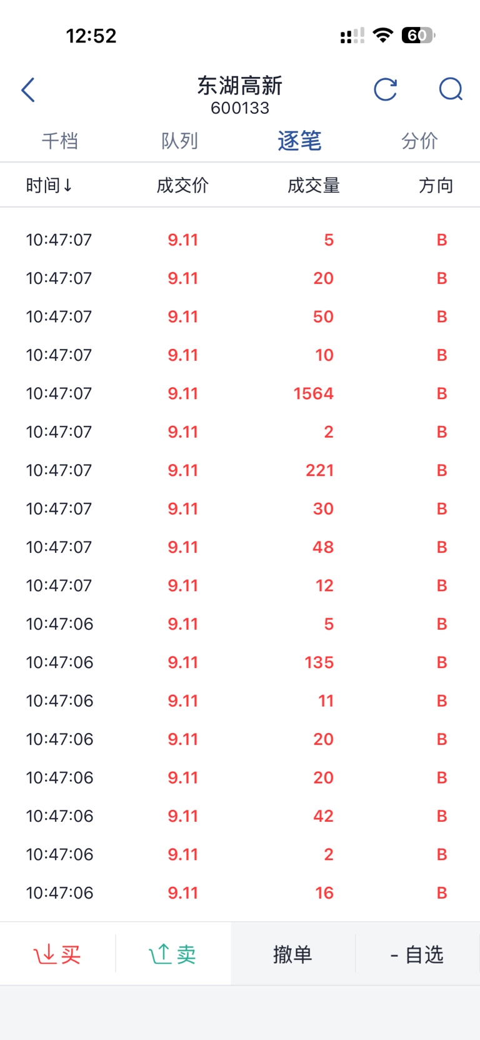Viewport: 480px width, 1040px height.
Task: Open the search magnifier icon
Action: tap(450, 89)
